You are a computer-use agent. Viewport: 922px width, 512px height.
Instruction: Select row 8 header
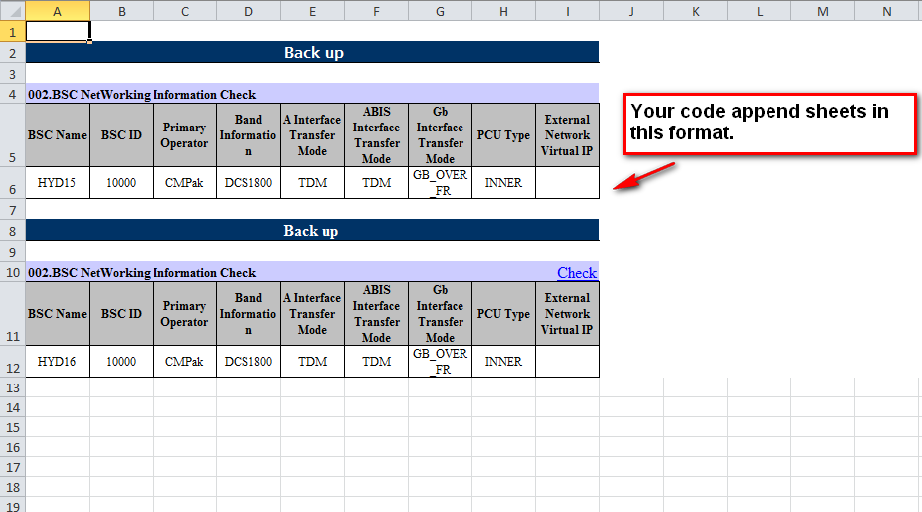[12, 230]
